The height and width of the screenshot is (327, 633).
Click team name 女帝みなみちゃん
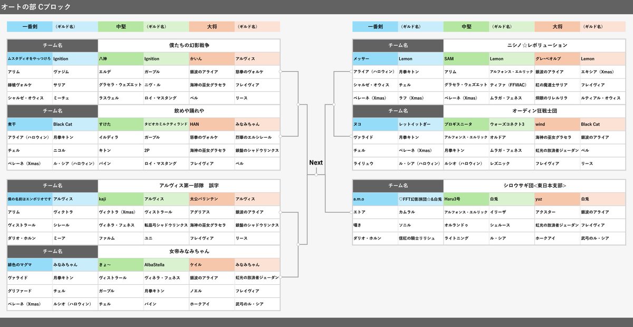coord(189,251)
